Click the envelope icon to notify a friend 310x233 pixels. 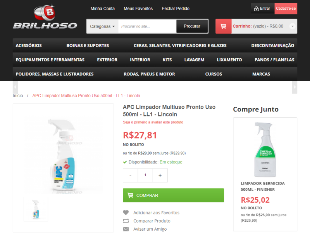(126, 229)
